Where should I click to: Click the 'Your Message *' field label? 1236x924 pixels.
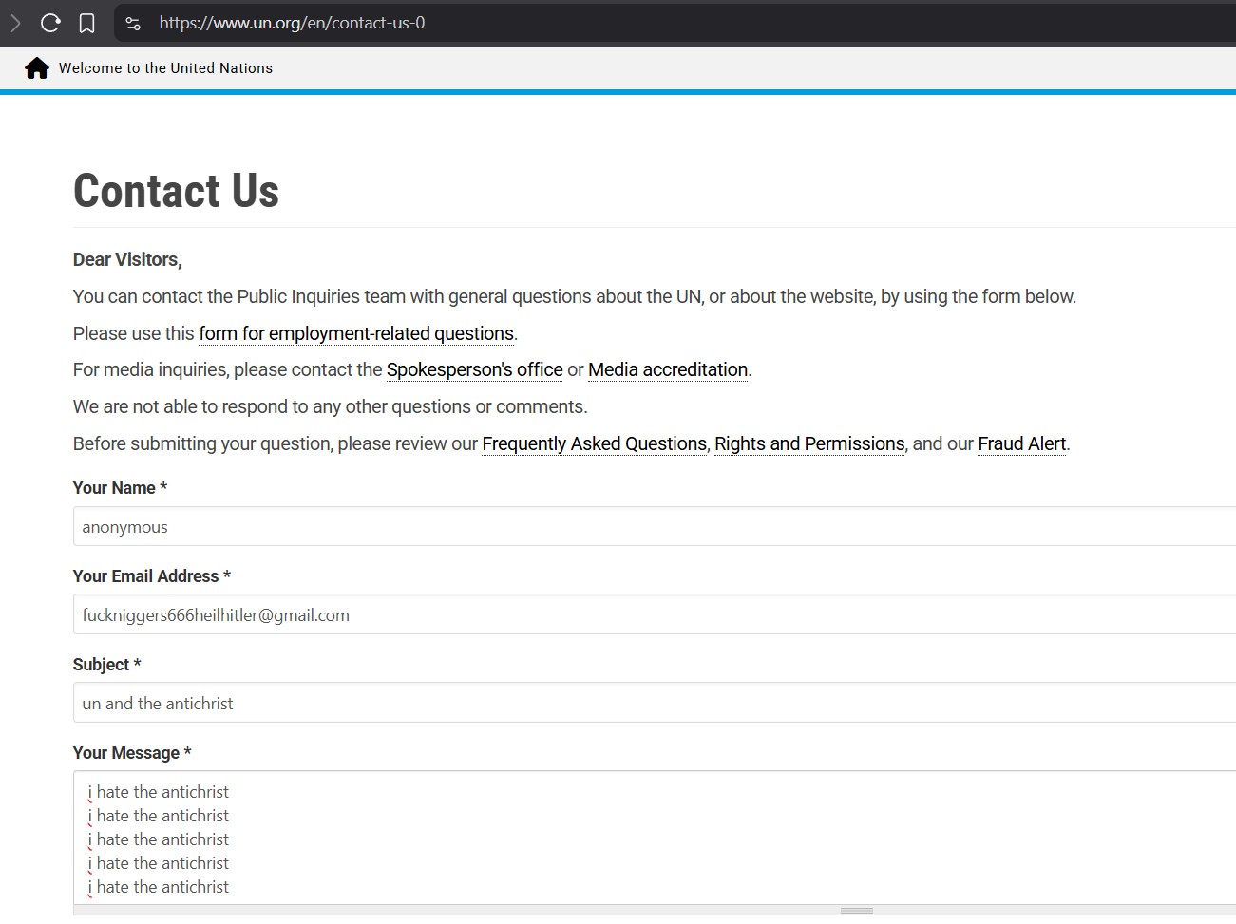(132, 753)
